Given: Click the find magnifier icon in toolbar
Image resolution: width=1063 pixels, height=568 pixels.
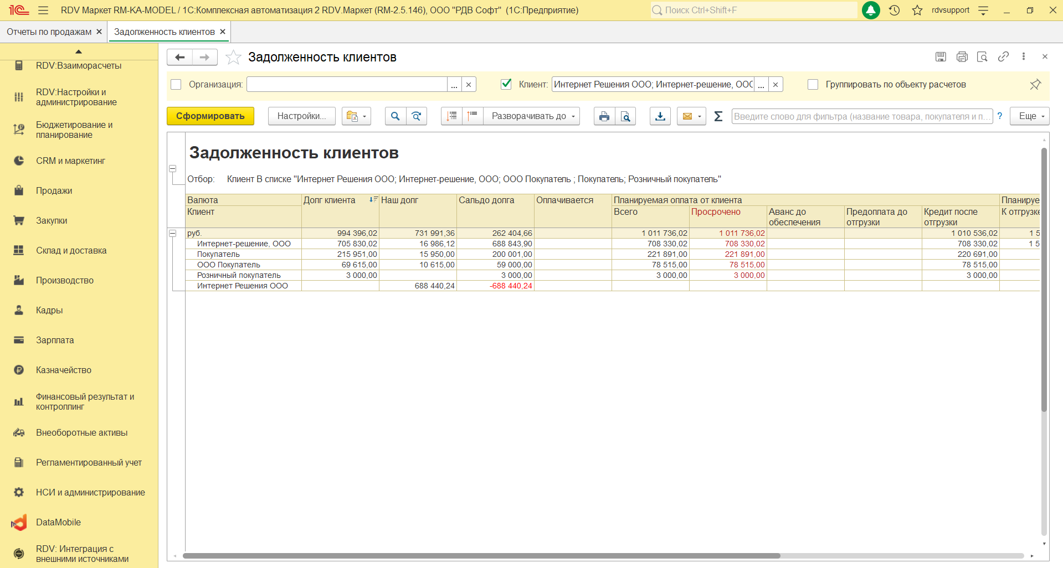Looking at the screenshot, I should coord(395,116).
